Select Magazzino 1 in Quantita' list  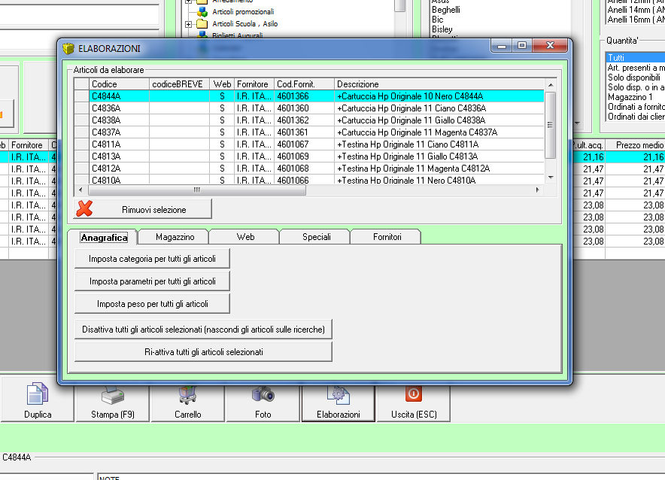(x=630, y=97)
